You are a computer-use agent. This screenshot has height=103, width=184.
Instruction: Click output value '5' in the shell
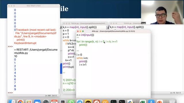(x=15, y=76)
